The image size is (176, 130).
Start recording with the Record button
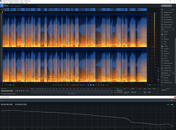click(17, 91)
